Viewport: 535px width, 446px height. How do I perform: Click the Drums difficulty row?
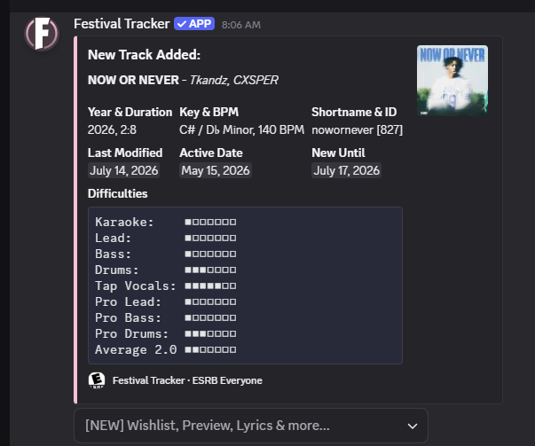(x=166, y=270)
